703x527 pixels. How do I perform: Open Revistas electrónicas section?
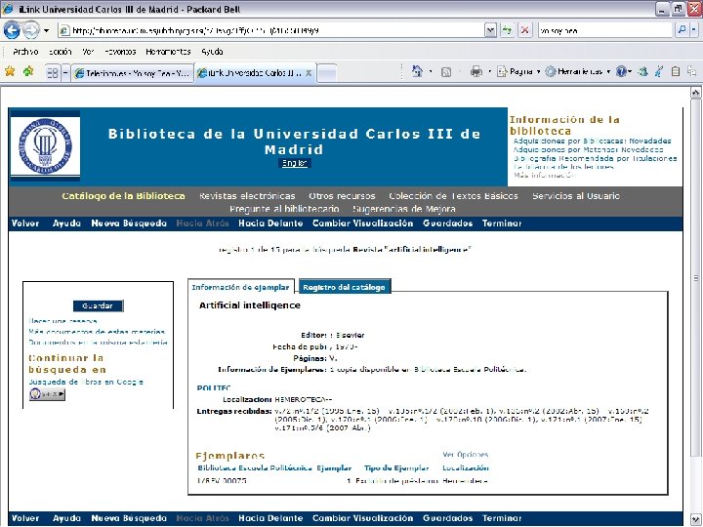point(247,196)
